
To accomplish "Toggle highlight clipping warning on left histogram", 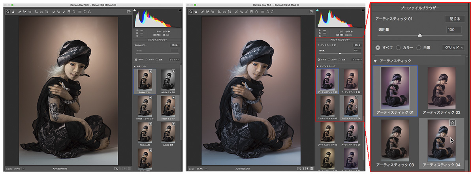I will tap(180, 11).
